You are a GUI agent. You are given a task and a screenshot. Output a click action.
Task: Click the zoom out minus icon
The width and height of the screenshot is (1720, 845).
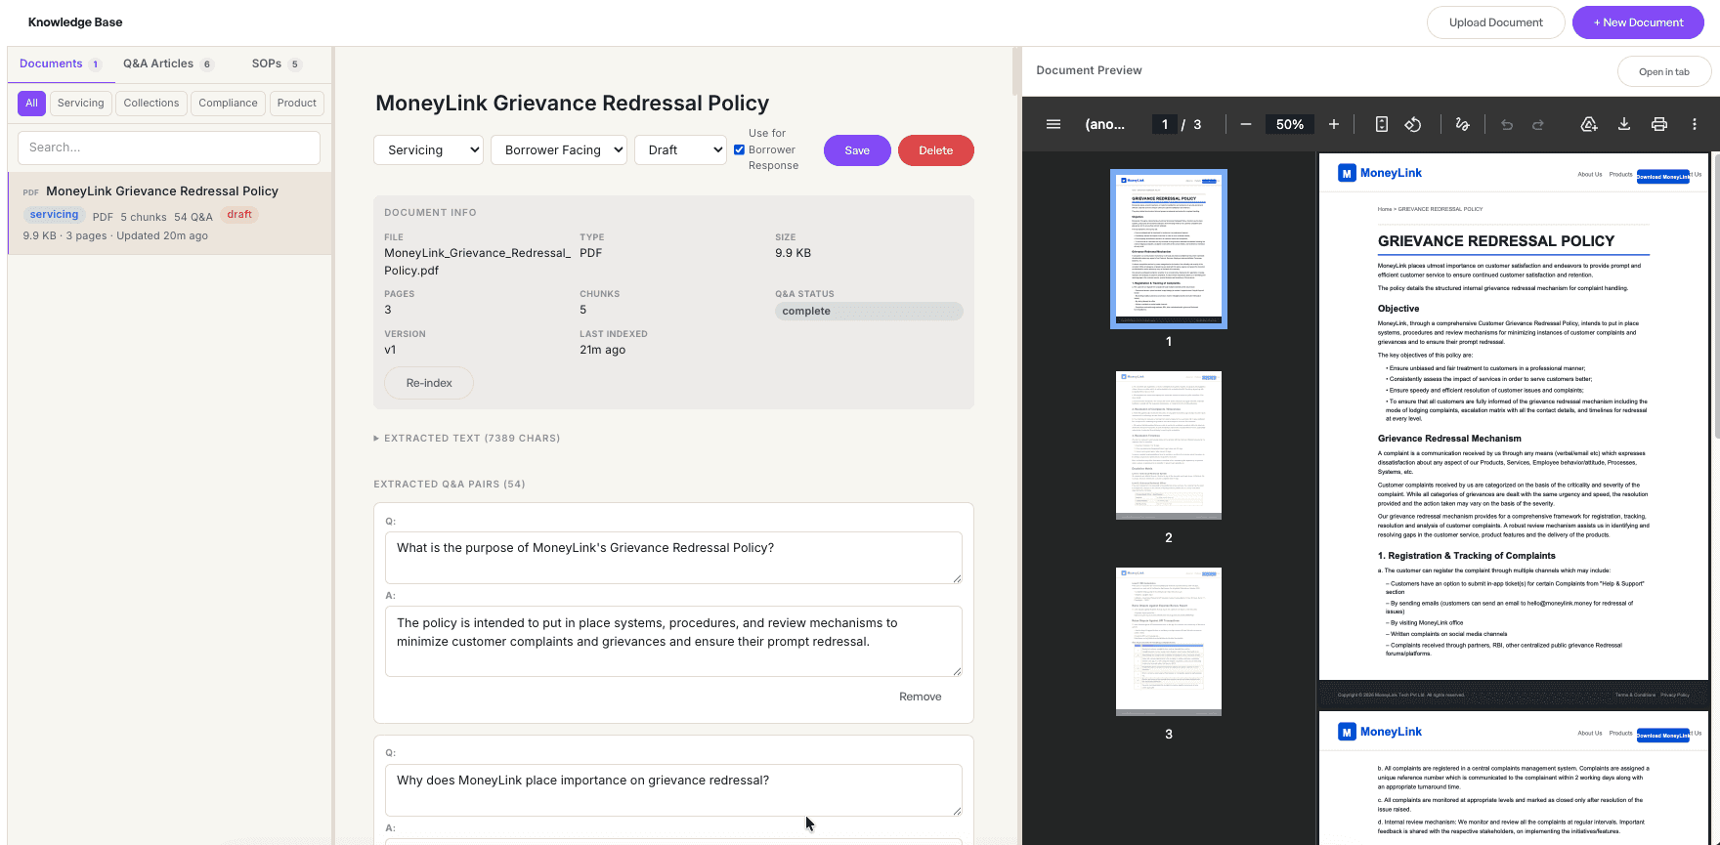pyautogui.click(x=1246, y=124)
